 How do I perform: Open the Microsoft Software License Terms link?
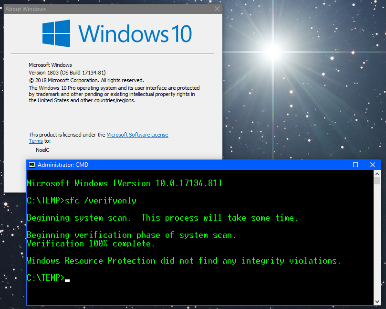(137, 135)
